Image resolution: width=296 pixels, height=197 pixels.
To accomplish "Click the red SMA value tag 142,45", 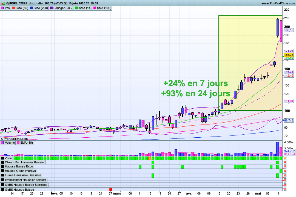I will tap(289, 76).
